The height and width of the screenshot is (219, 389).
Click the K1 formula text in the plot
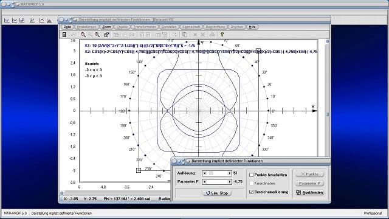(140, 46)
